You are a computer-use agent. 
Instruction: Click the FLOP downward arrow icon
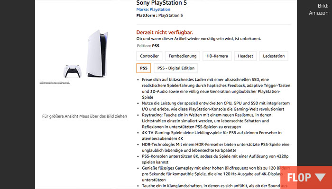[x=321, y=178]
